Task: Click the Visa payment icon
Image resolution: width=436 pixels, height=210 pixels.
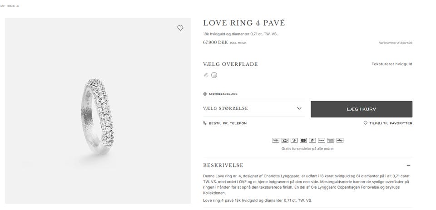Action: 276,140
